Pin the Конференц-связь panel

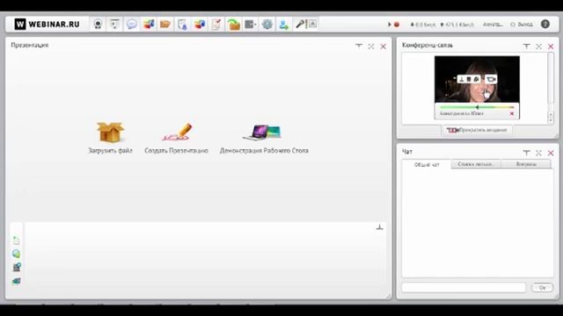point(526,47)
